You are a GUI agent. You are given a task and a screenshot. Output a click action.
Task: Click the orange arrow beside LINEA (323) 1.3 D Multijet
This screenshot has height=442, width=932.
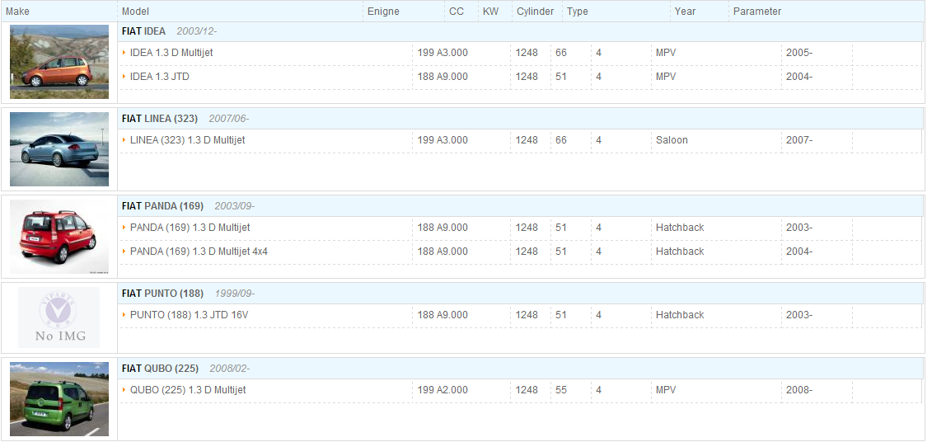tap(124, 140)
